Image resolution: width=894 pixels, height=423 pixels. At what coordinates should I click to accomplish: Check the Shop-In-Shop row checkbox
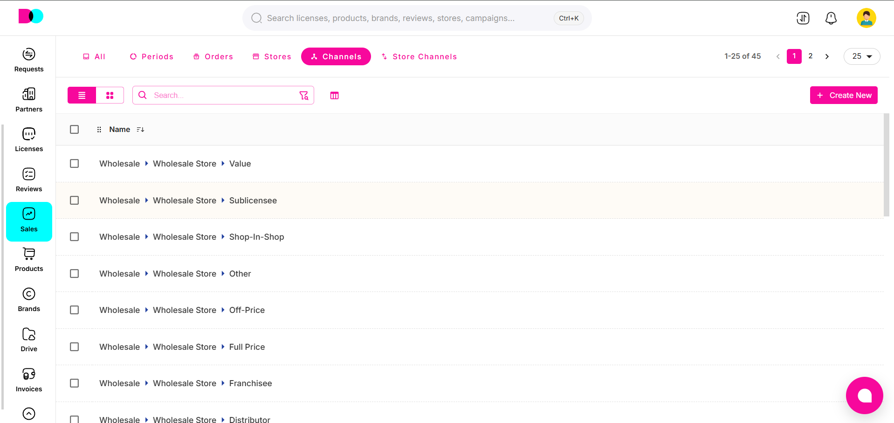pyautogui.click(x=75, y=237)
